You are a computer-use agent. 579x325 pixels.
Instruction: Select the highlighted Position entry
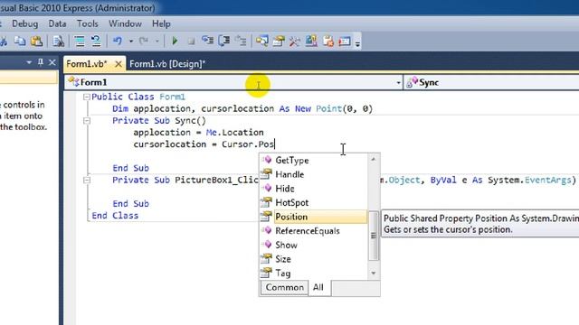click(314, 217)
